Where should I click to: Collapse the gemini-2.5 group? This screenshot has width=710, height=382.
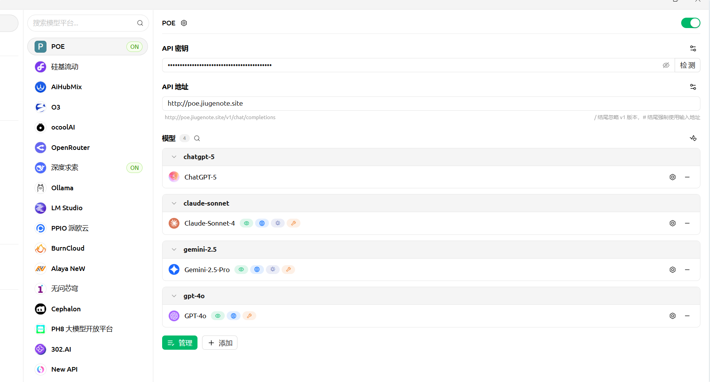[174, 249]
